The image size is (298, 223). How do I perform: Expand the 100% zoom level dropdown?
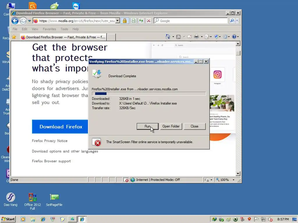coord(234,180)
